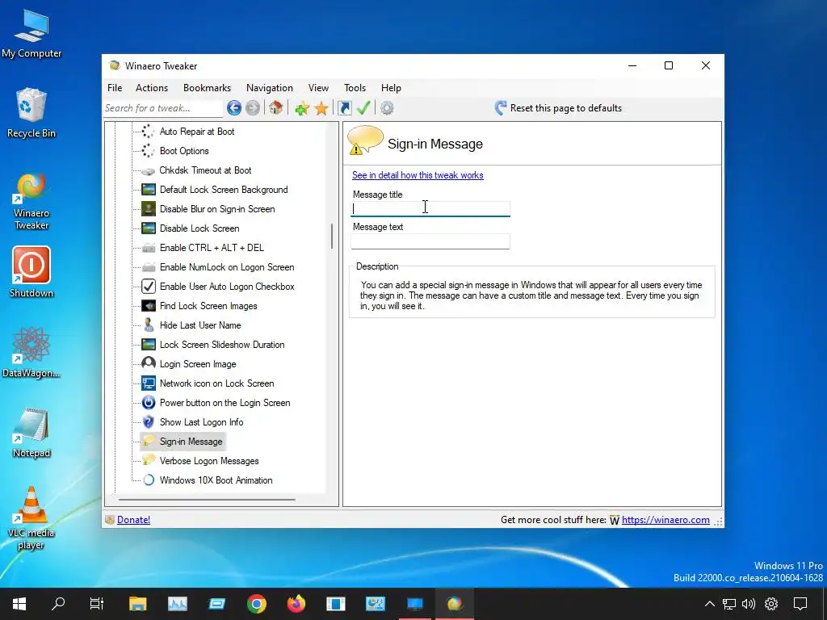Open notification center tray icon

[800, 604]
